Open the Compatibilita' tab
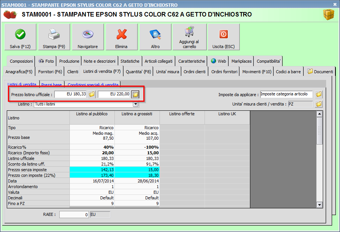 point(268,61)
